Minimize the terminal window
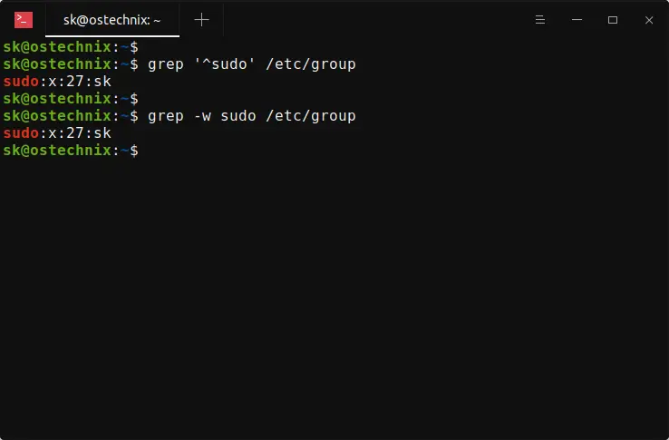This screenshot has width=669, height=440. [x=576, y=19]
